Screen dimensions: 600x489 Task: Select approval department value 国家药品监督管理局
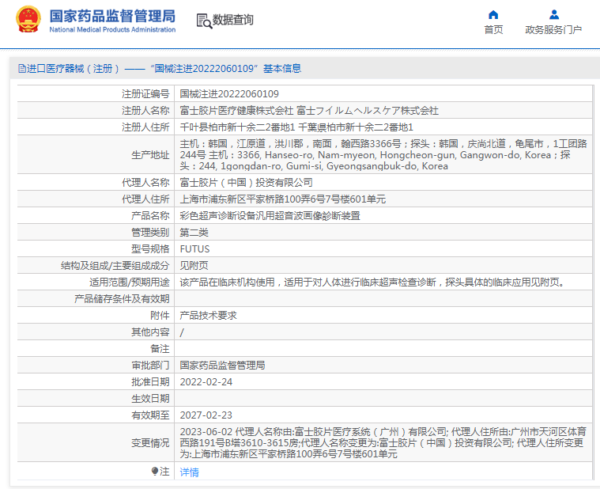click(x=222, y=366)
